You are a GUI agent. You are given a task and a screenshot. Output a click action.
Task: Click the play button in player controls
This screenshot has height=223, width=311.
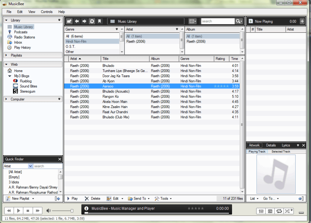coord(19,211)
